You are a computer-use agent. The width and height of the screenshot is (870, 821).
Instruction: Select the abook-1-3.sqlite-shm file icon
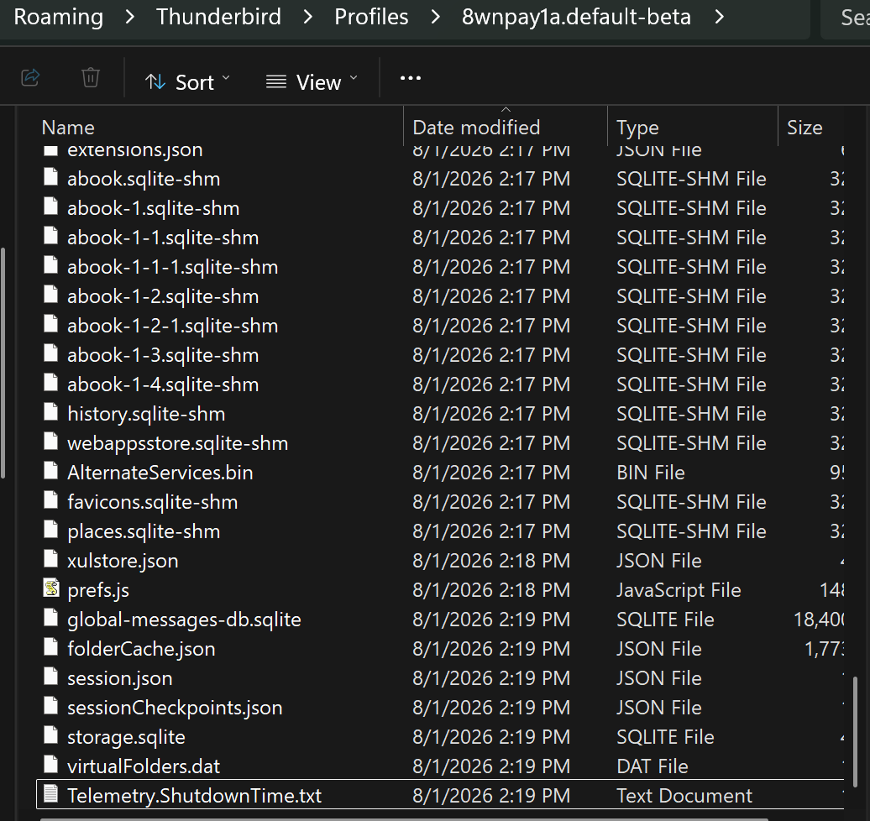(x=51, y=354)
